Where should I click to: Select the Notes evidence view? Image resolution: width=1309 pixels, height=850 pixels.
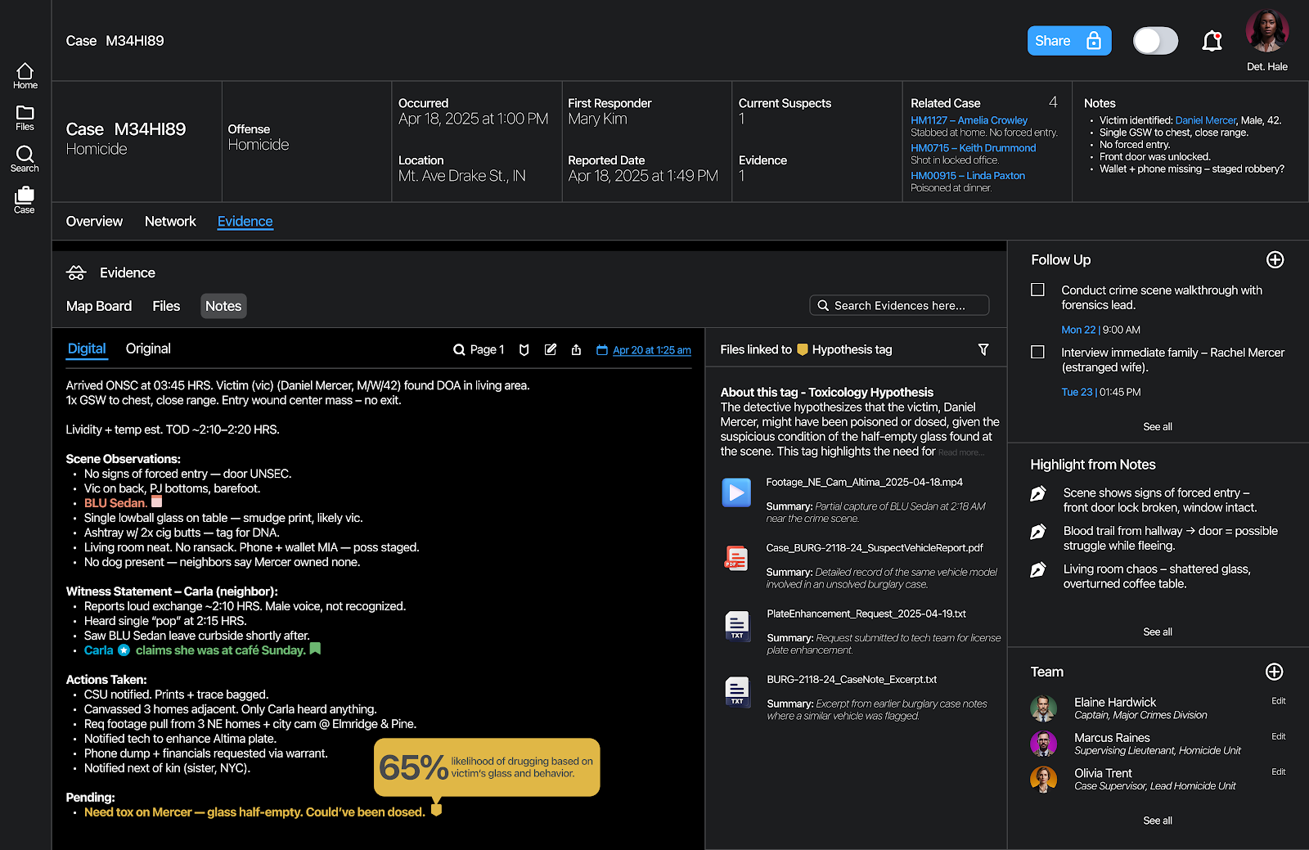click(223, 306)
